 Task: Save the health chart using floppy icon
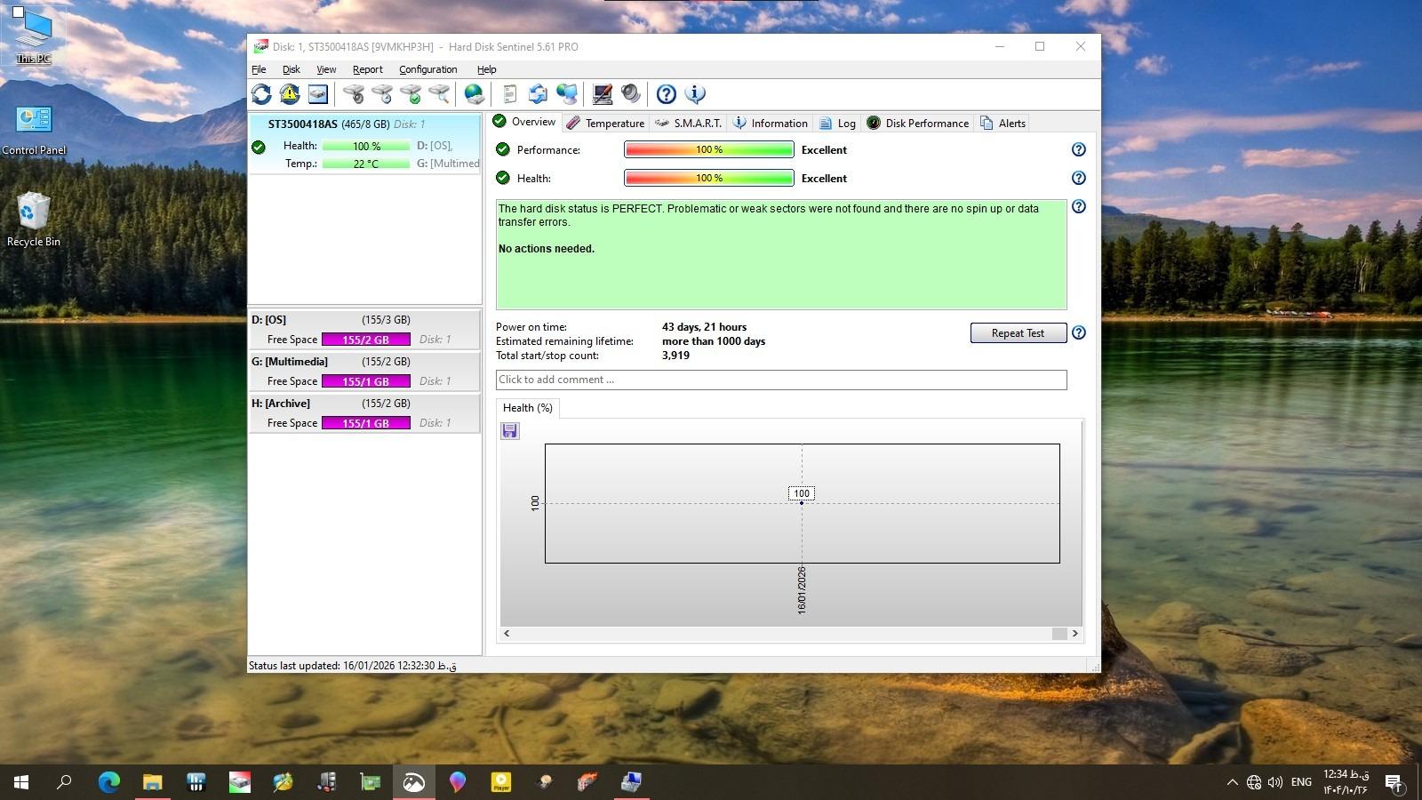510,431
